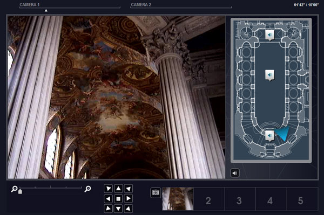Move camera diagonally with top-left arrow button
324x215 pixels.
pyautogui.click(x=109, y=189)
